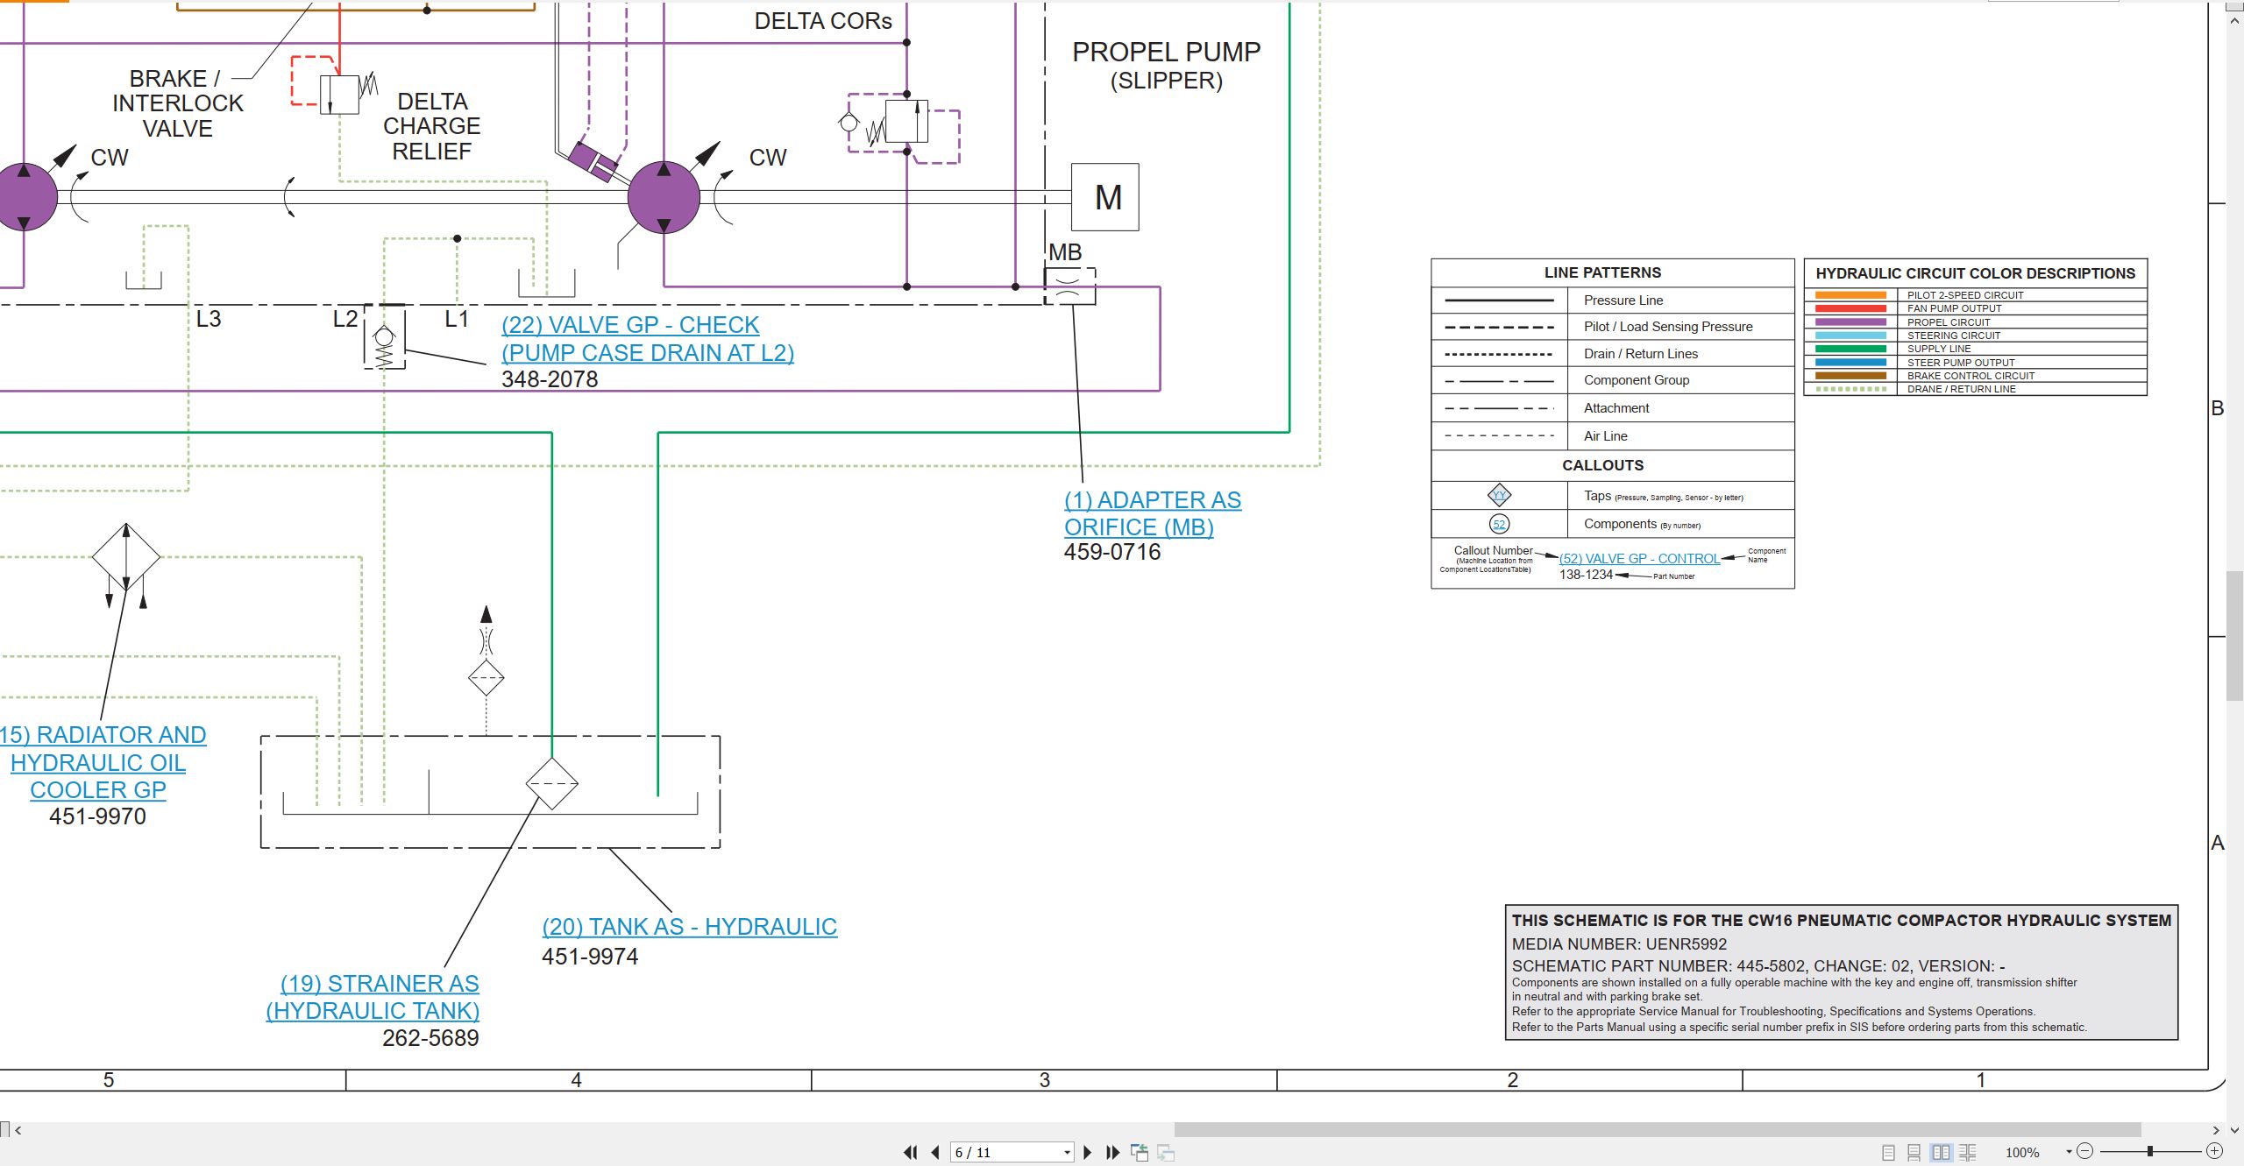Go to the previous page

935,1152
